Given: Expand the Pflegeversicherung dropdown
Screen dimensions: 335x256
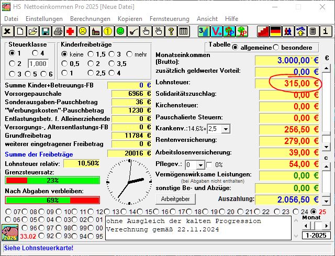Looking at the screenshot, I should point(201,164).
